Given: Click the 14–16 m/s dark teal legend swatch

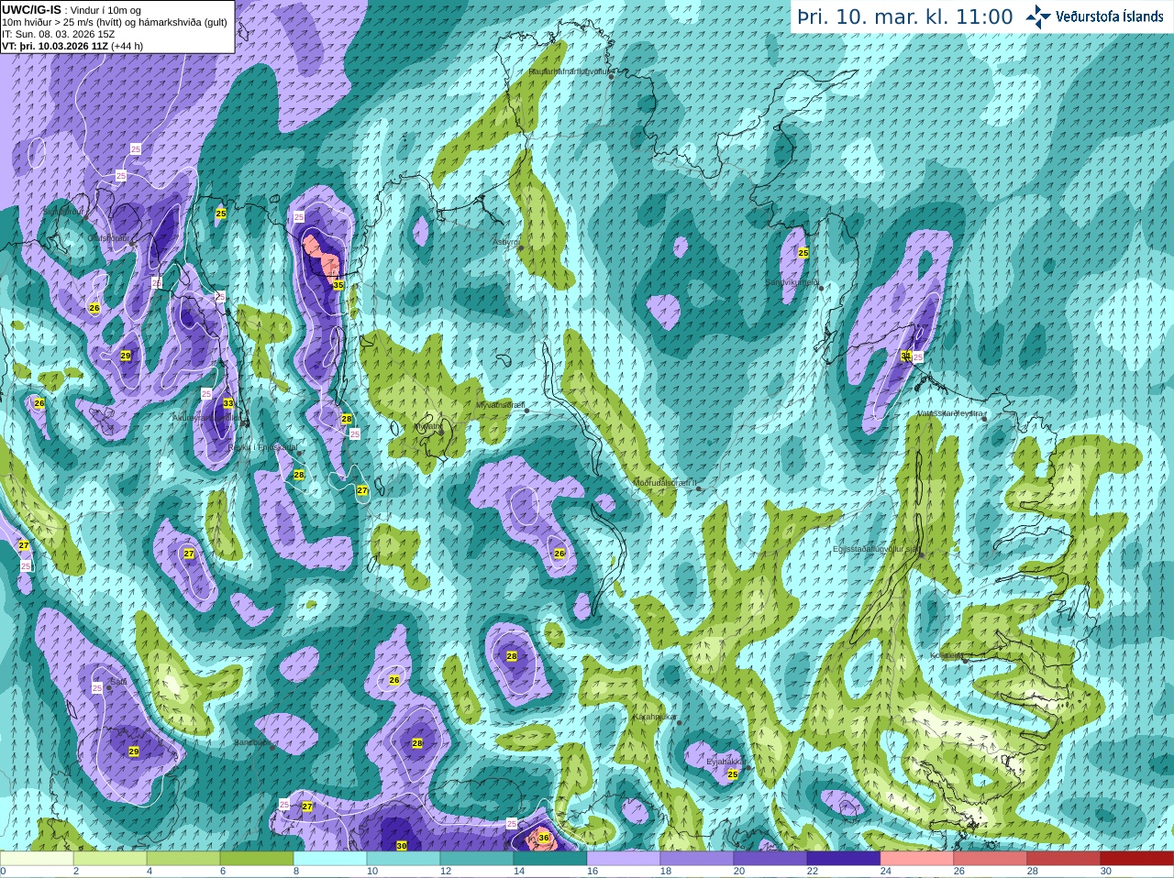Looking at the screenshot, I should [x=550, y=859].
